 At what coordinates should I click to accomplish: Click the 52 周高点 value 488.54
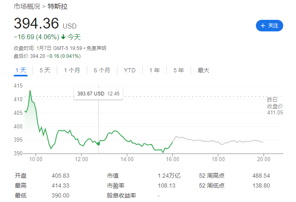click(x=261, y=176)
